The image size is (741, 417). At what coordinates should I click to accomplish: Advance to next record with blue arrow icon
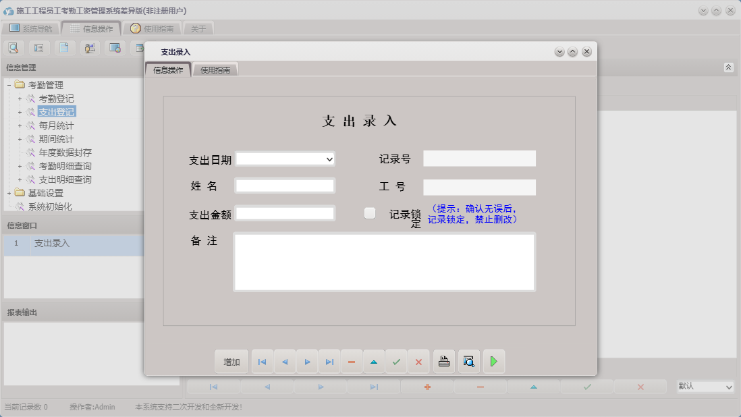(x=307, y=361)
